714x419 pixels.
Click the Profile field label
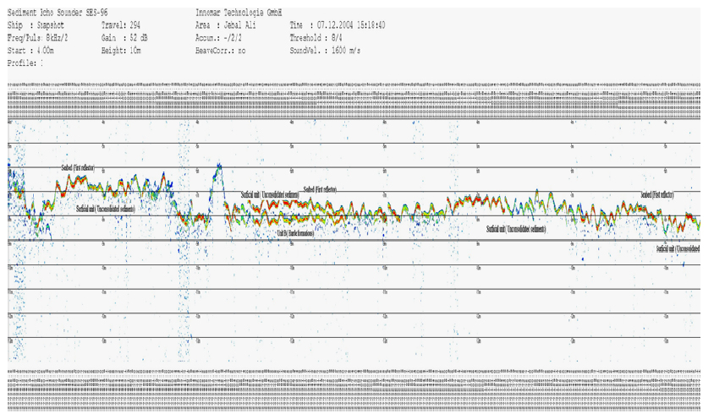[x=25, y=63]
